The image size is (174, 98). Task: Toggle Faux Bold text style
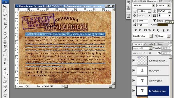[136, 30]
